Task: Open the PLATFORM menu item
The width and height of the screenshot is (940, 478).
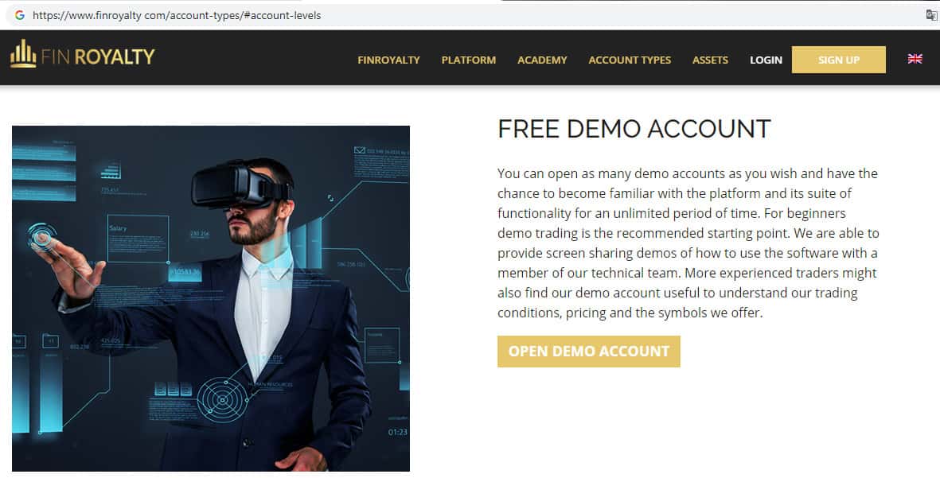Action: pyautogui.click(x=468, y=60)
